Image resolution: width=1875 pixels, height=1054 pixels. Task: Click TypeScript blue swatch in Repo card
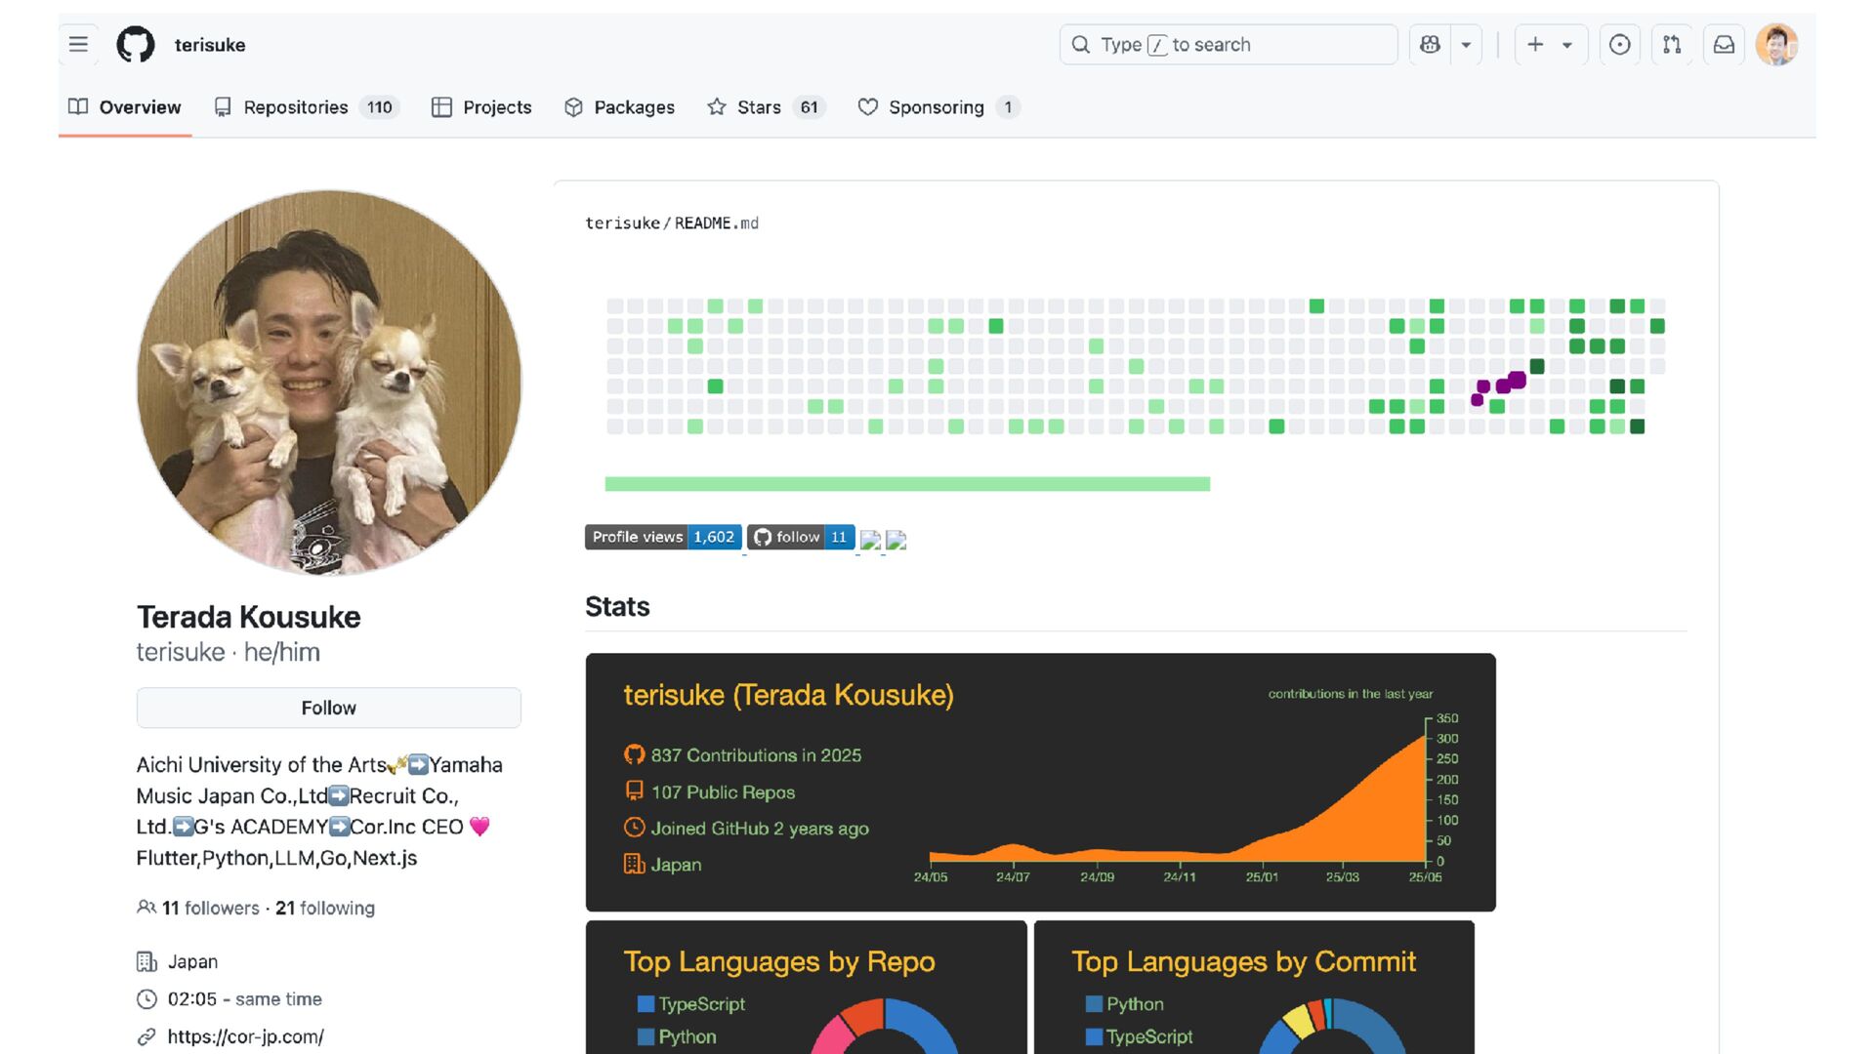[646, 1004]
